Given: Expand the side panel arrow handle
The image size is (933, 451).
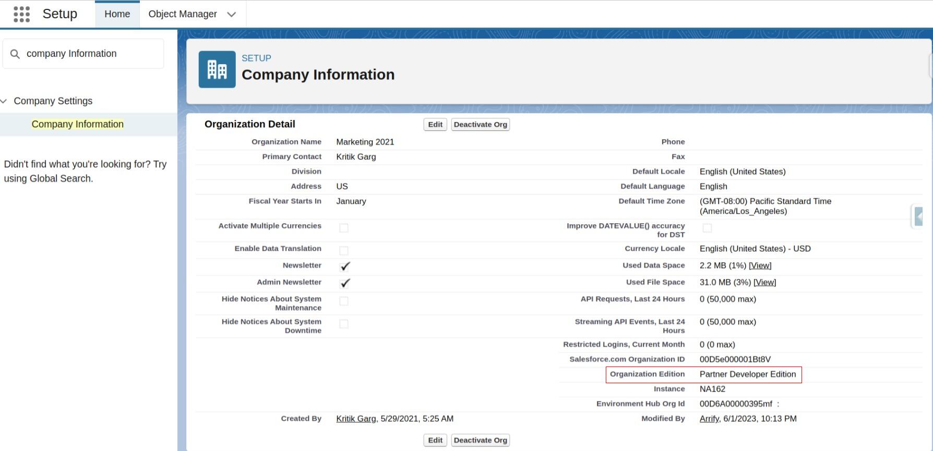Looking at the screenshot, I should click(918, 216).
